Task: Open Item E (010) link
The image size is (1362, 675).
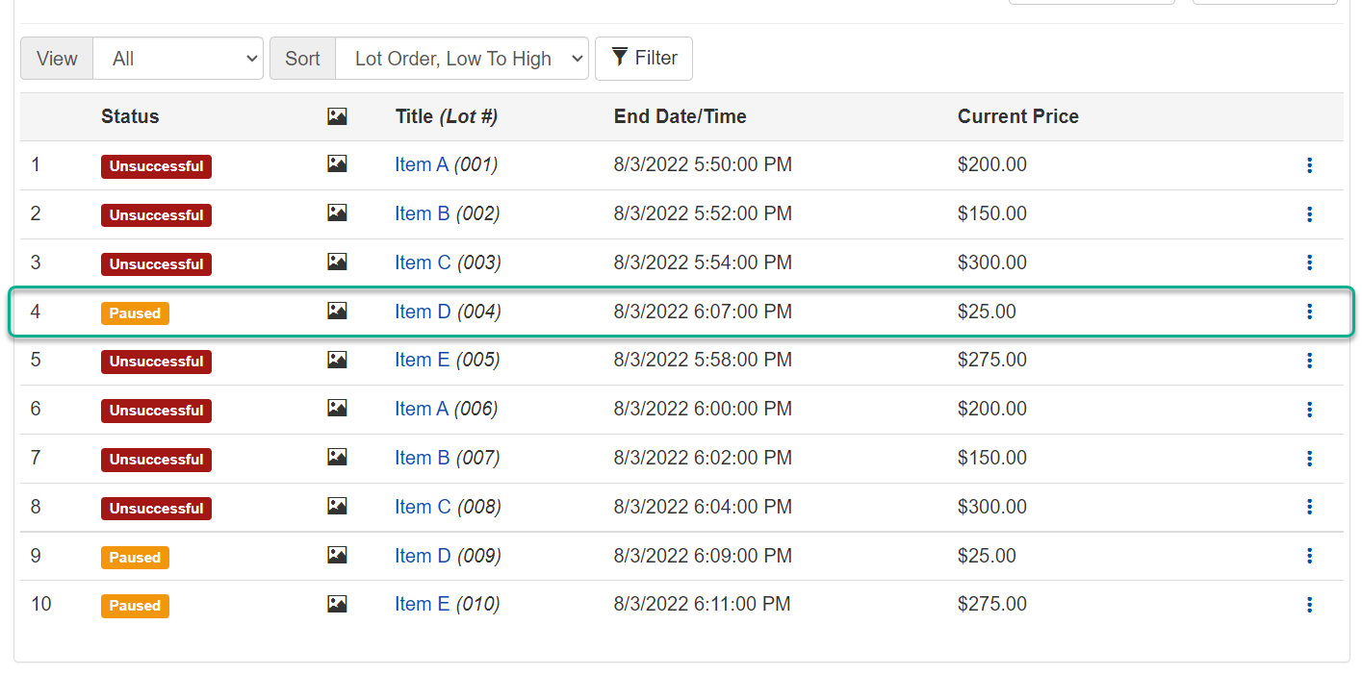Action: pyautogui.click(x=422, y=604)
